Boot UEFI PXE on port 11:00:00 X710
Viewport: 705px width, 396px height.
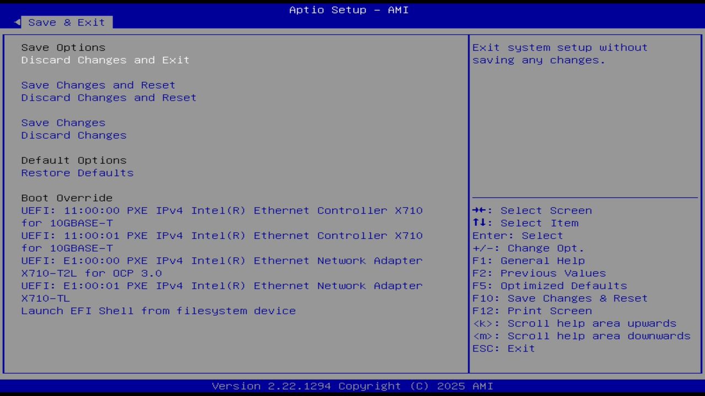[x=221, y=210]
